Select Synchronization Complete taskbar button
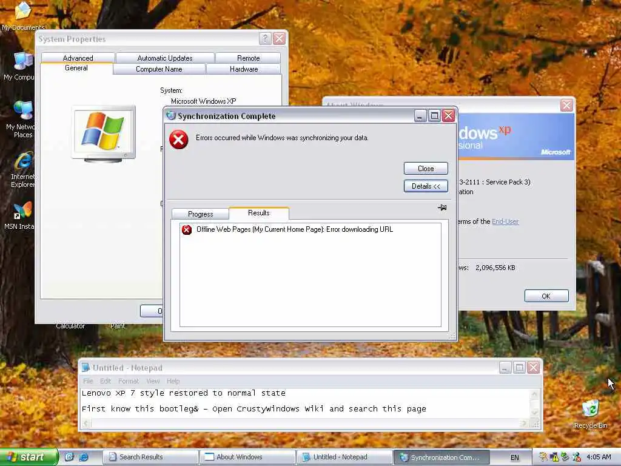Viewport: 621px width, 466px height. point(441,457)
